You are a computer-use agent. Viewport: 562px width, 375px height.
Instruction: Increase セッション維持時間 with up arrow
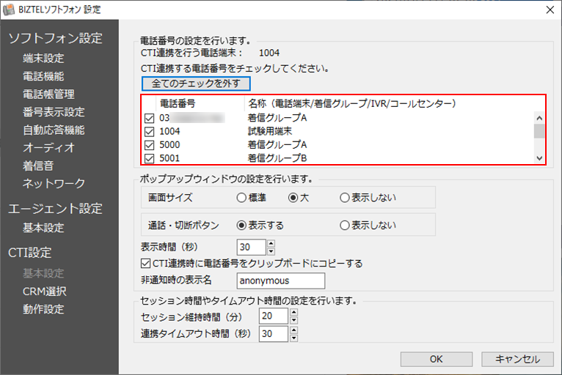pyautogui.click(x=294, y=313)
